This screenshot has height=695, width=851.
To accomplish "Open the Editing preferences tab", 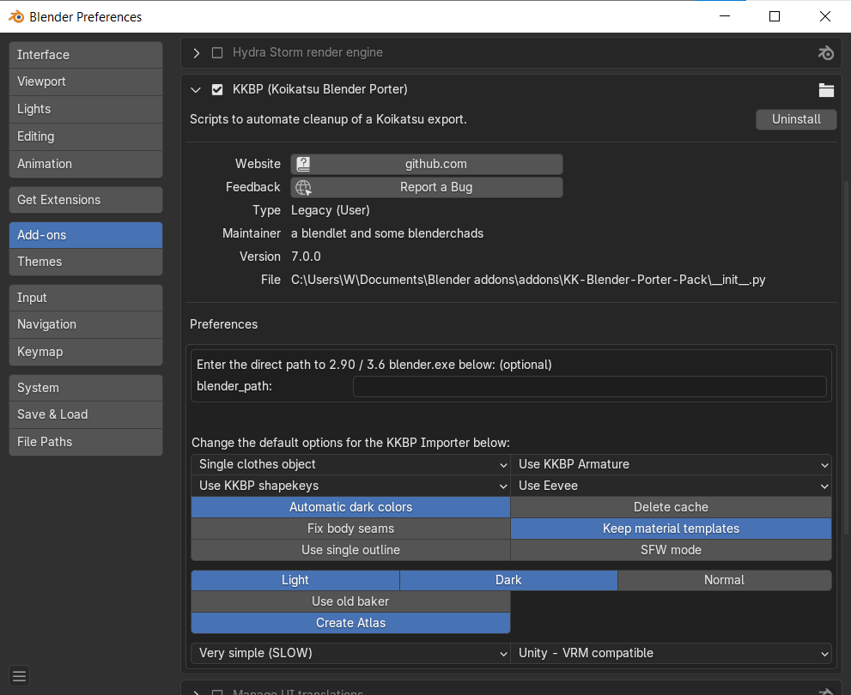I will point(86,136).
